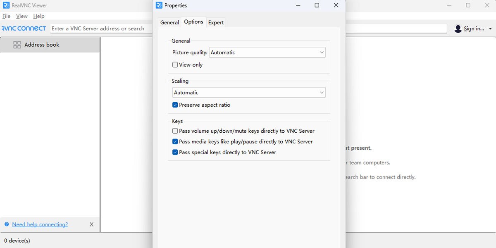
Task: Open the File menu
Action: click(x=6, y=16)
